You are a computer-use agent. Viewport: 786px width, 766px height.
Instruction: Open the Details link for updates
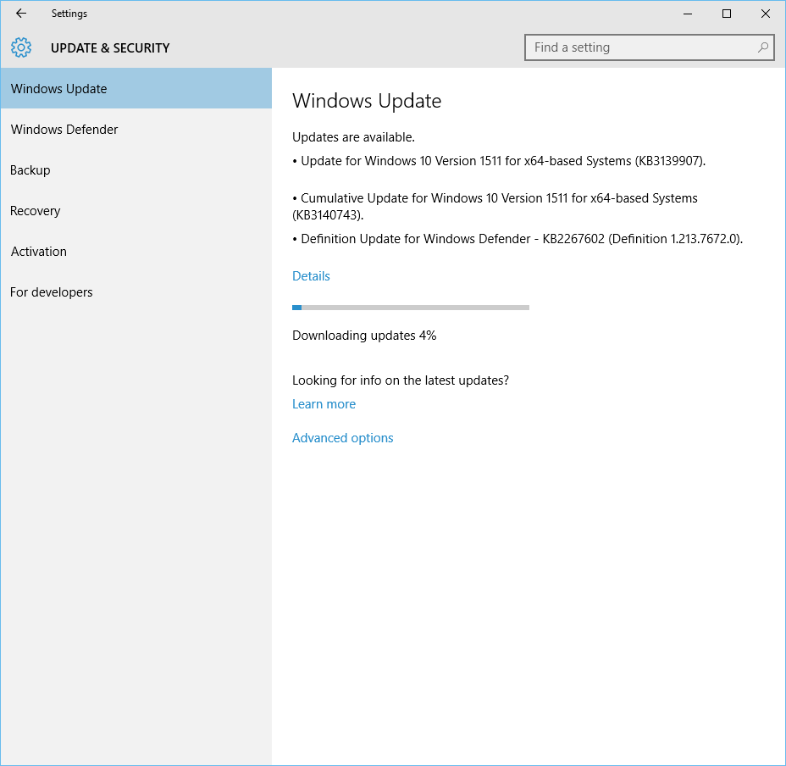(x=311, y=276)
